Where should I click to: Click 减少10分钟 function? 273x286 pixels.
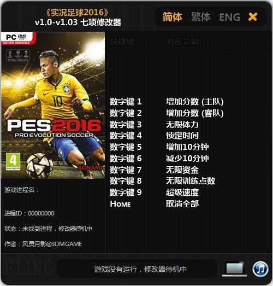click(x=187, y=159)
